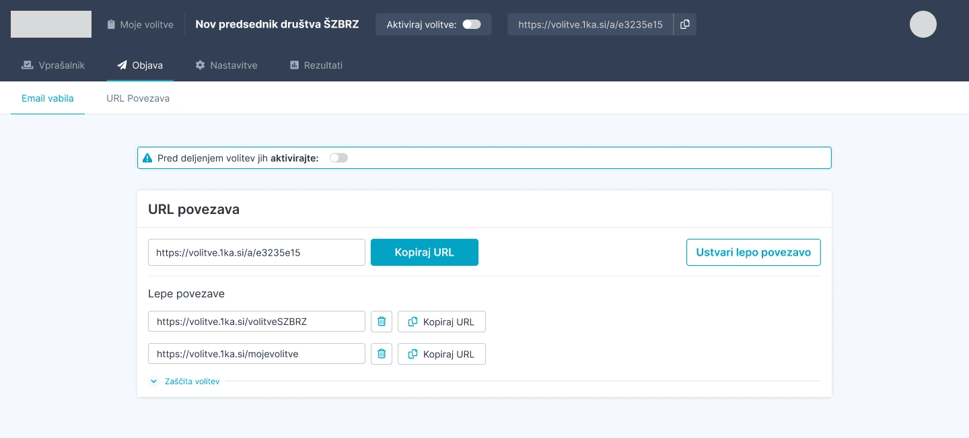969x438 pixels.
Task: Click Ustvari lepo povezavo
Action: tap(753, 252)
